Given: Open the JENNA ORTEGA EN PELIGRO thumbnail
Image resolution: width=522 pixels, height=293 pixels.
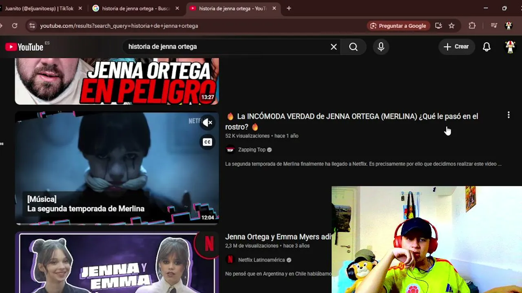Looking at the screenshot, I should click(x=117, y=81).
